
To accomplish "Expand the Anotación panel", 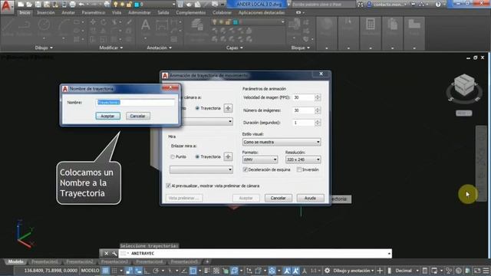I will point(159,48).
